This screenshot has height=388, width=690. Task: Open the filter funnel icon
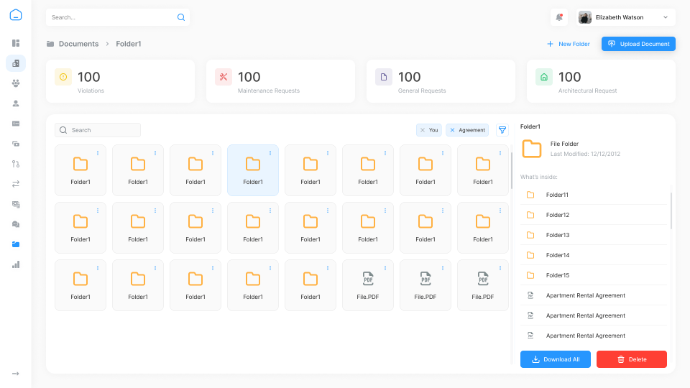(x=502, y=130)
